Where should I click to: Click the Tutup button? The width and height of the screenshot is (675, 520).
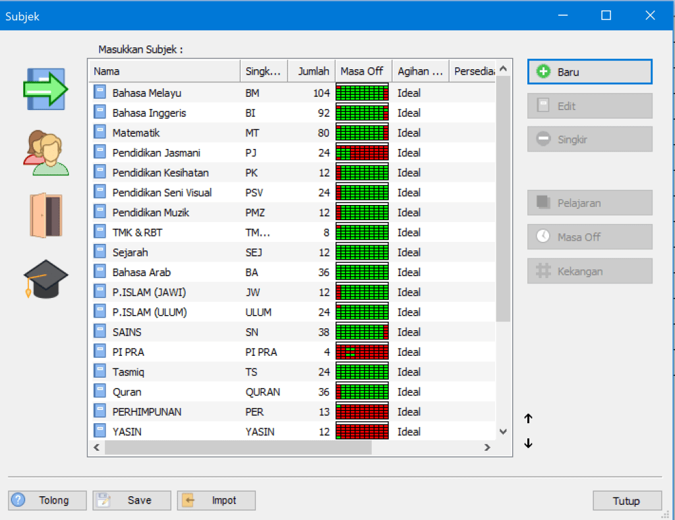tap(626, 501)
